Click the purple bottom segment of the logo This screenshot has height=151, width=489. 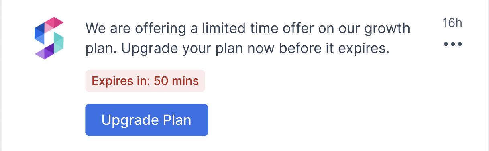coord(44,52)
